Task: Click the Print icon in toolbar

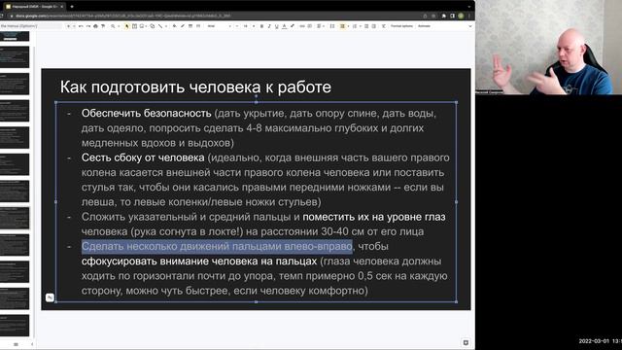Action: 95,26
